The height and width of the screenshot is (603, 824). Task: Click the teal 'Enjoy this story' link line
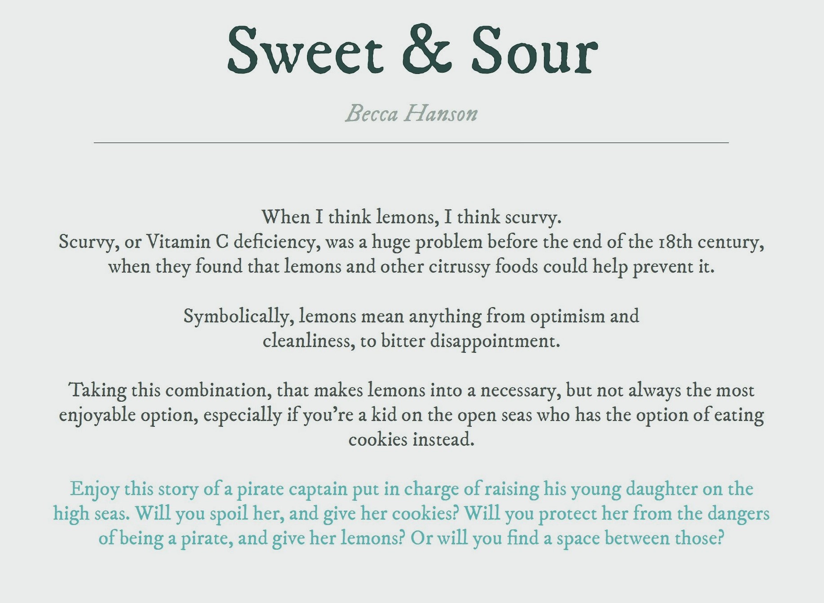412,489
